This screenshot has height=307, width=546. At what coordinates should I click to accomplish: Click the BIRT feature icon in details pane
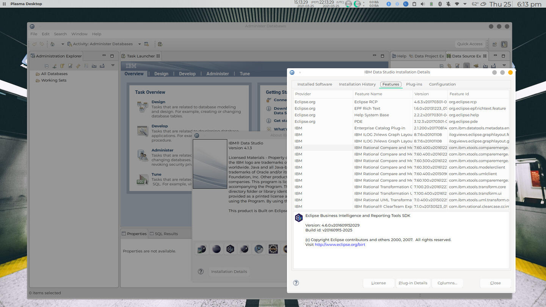(299, 218)
